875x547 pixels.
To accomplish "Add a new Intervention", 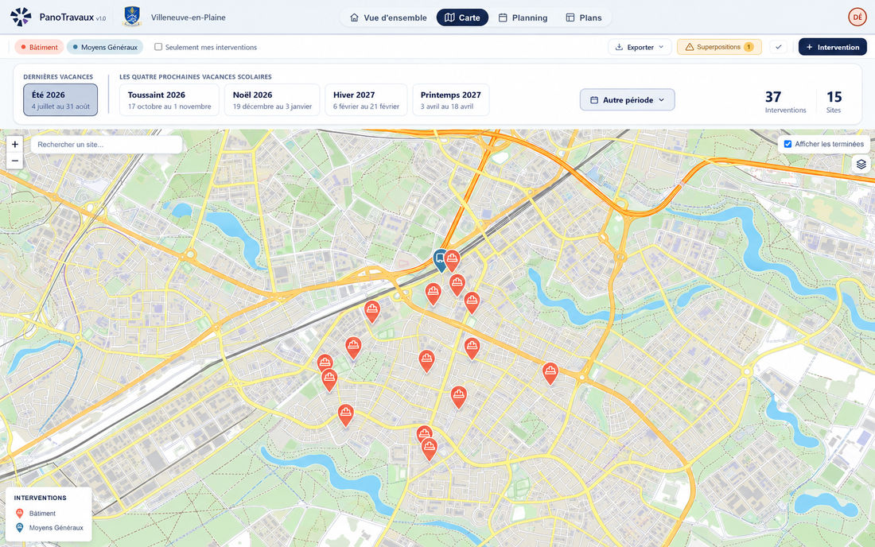I will point(833,47).
